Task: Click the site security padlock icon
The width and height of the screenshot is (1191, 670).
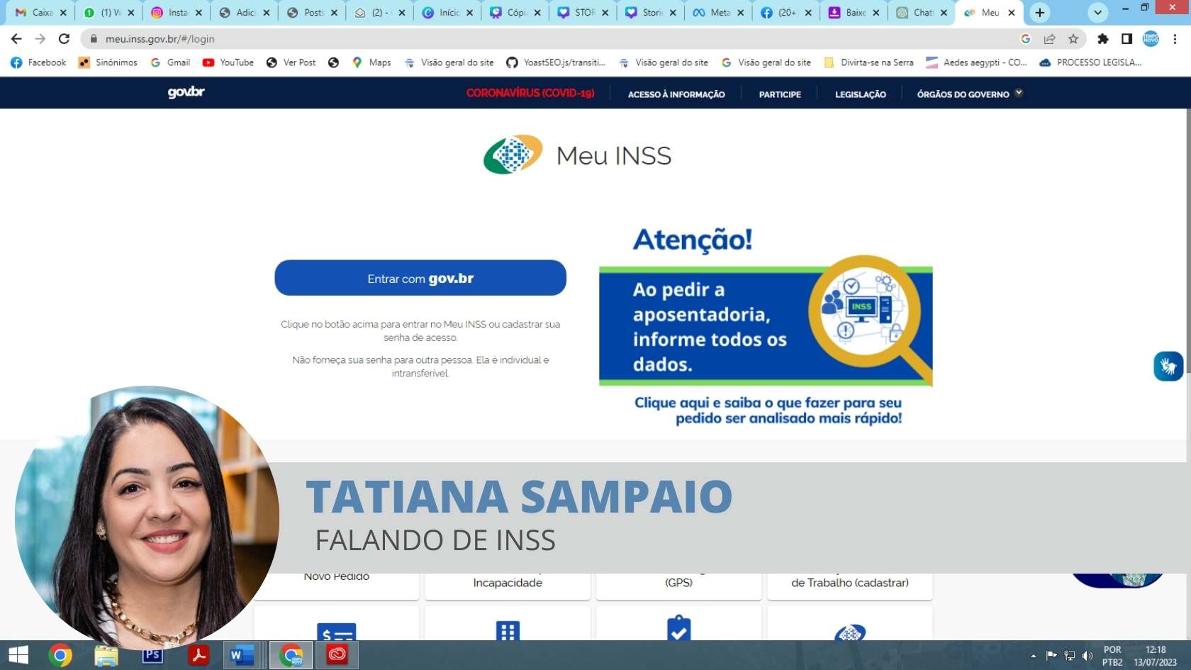Action: click(x=93, y=39)
